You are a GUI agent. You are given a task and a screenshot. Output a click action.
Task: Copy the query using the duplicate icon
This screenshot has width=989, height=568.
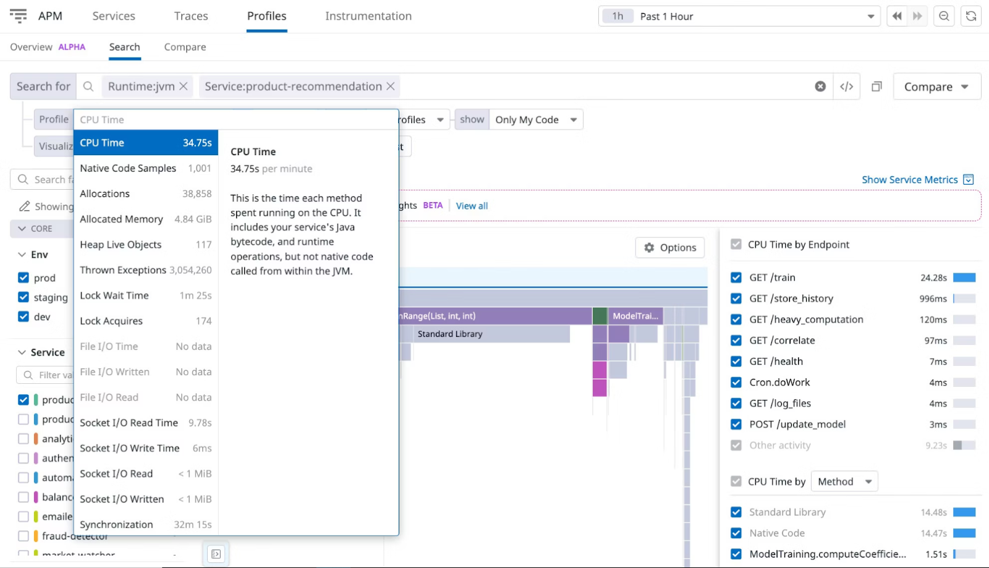(876, 86)
